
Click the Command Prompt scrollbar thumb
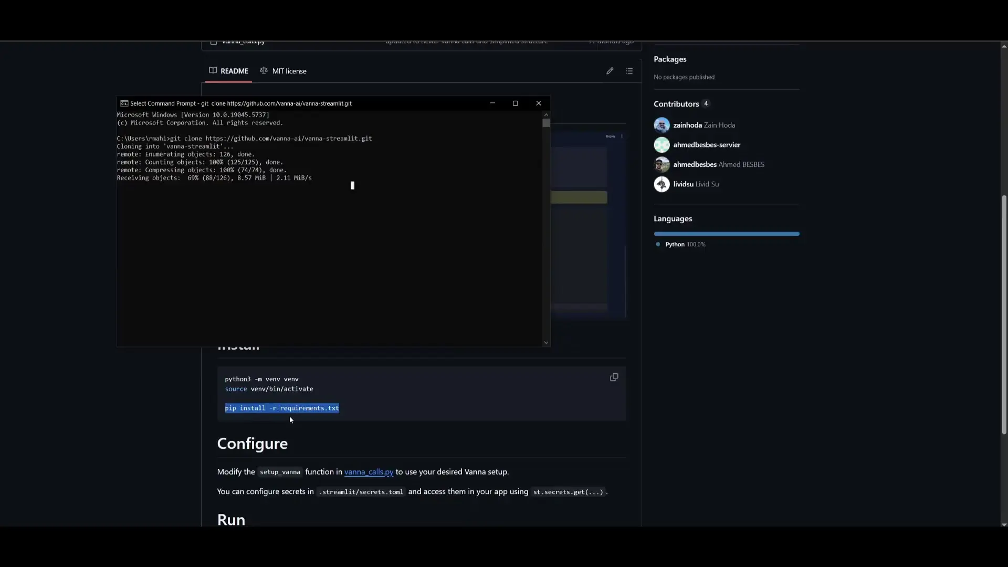point(546,123)
